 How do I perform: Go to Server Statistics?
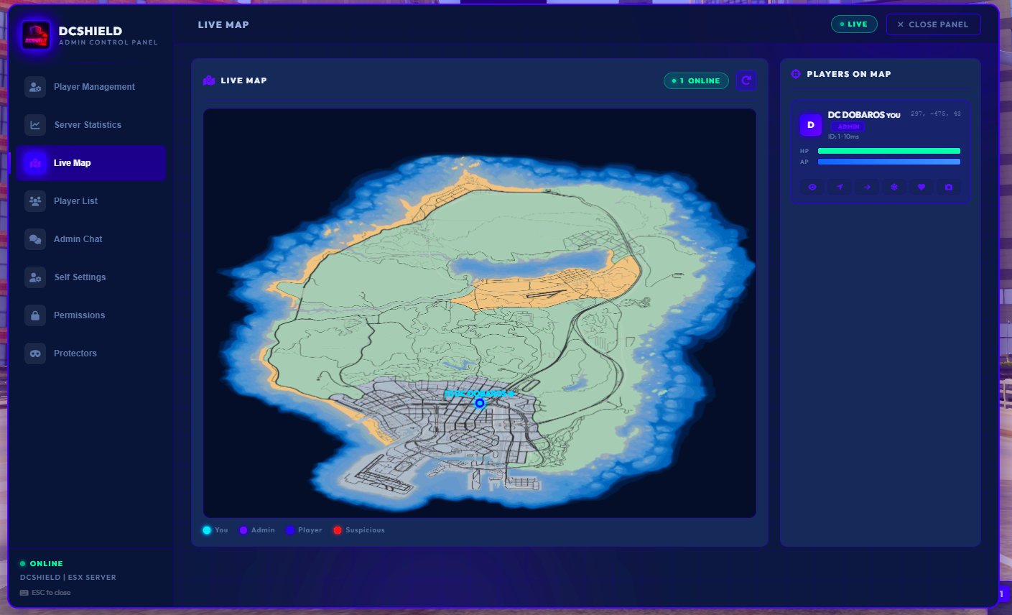click(x=91, y=125)
